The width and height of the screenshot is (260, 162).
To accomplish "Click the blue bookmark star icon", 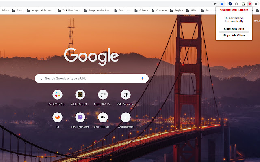I will pos(222,4).
